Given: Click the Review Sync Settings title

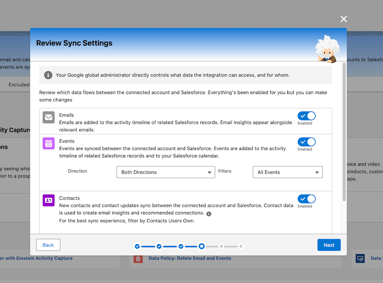Looking at the screenshot, I should 74,43.
